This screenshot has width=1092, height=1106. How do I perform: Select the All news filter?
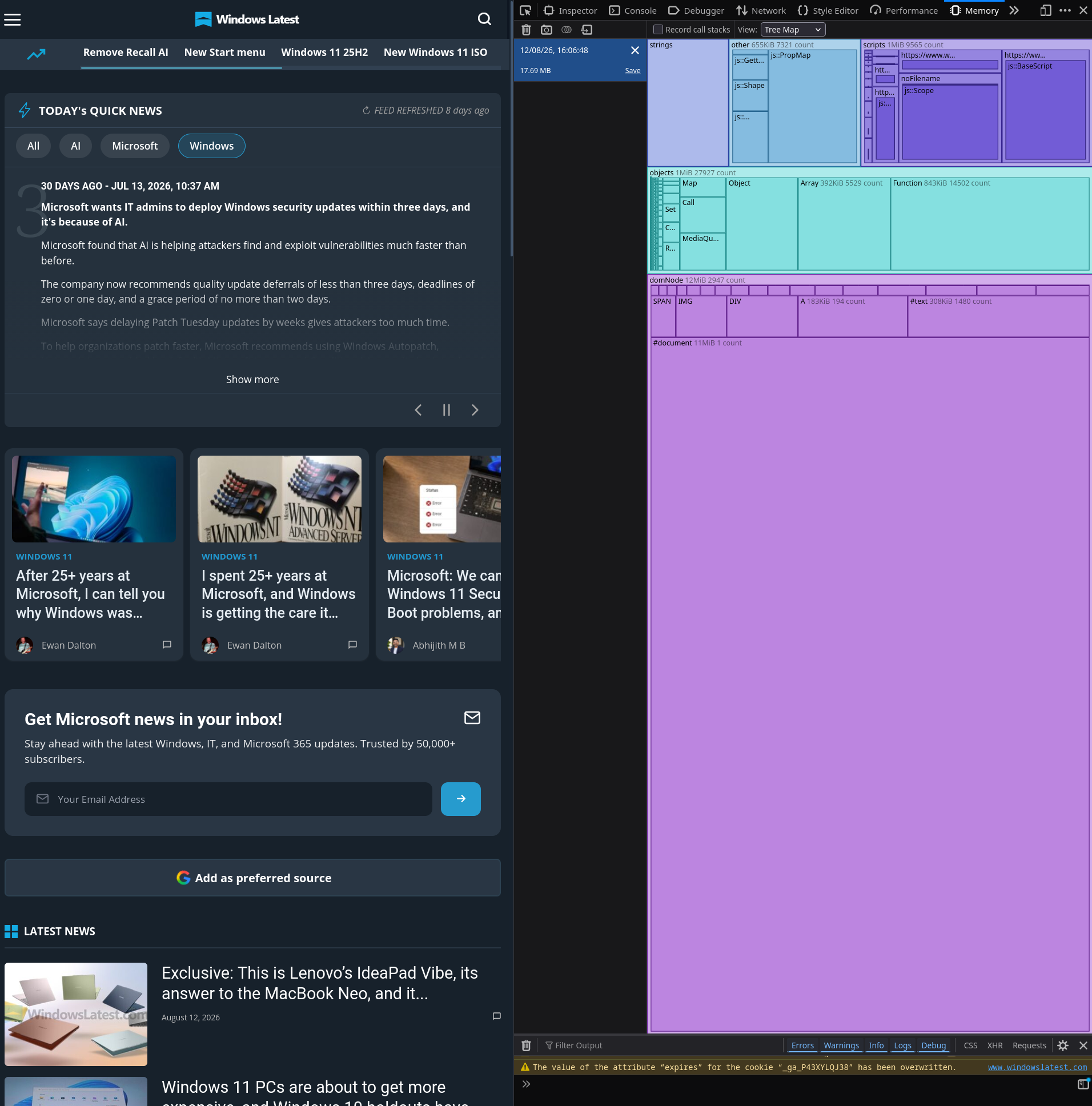[33, 146]
